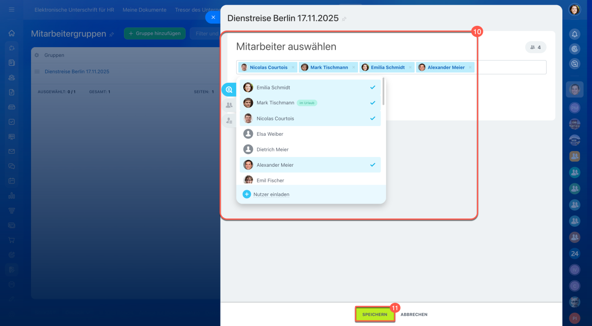Click the pin icon beside Mitarbeitergruppen
The height and width of the screenshot is (326, 592).
click(111, 34)
